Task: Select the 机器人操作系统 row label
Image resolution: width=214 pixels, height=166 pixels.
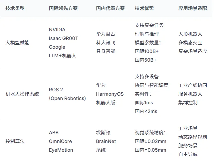Action: (x=22, y=94)
